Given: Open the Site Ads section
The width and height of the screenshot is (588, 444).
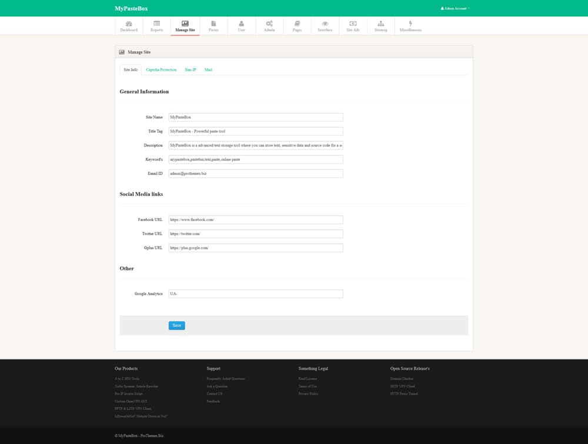Looking at the screenshot, I should pyautogui.click(x=353, y=26).
